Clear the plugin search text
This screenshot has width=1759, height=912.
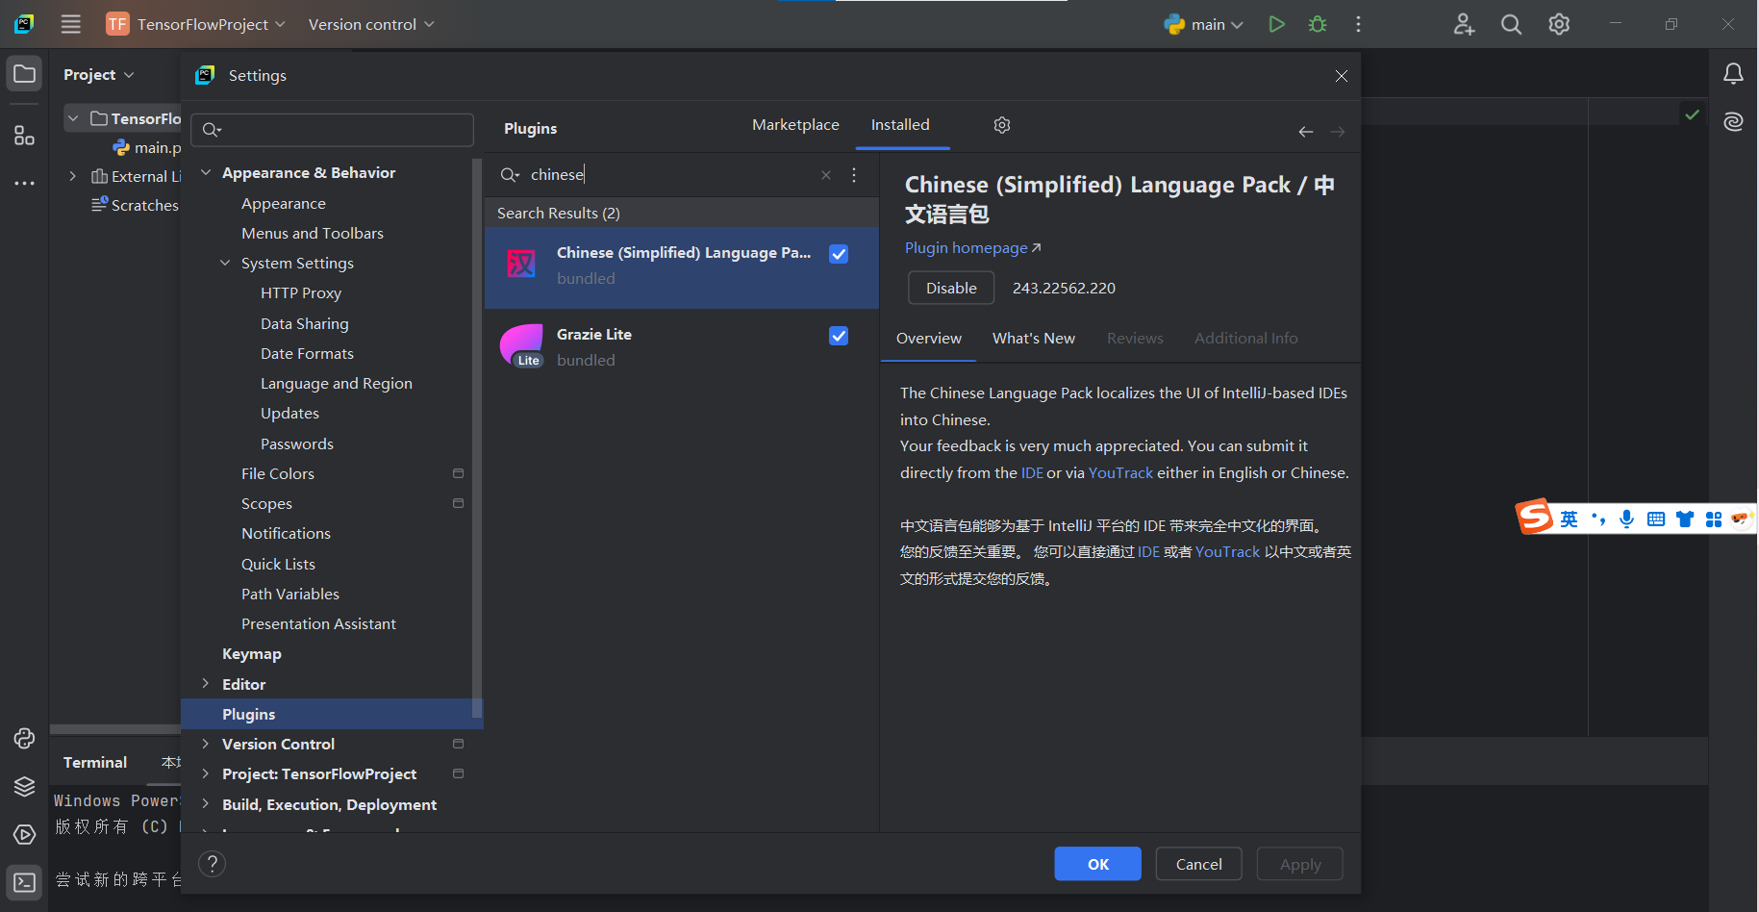coord(825,175)
